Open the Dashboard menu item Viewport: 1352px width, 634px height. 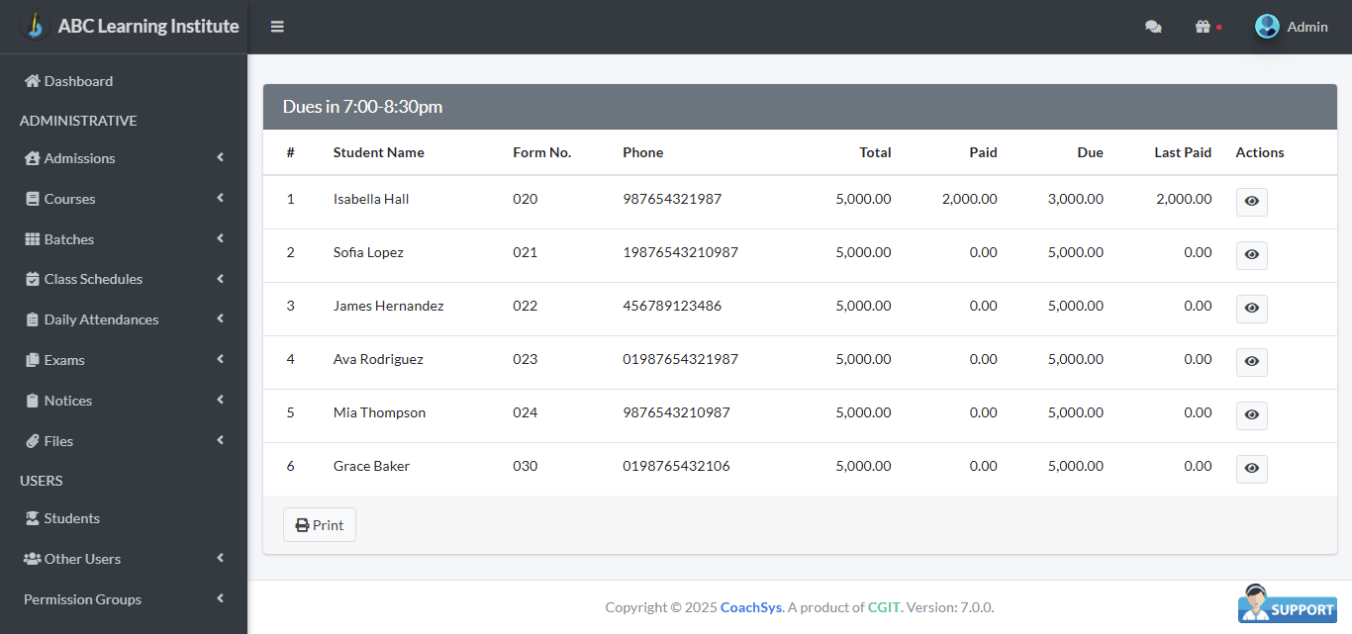[67, 80]
